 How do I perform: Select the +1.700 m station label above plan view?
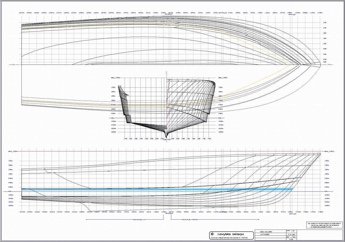pyautogui.click(x=320, y=12)
